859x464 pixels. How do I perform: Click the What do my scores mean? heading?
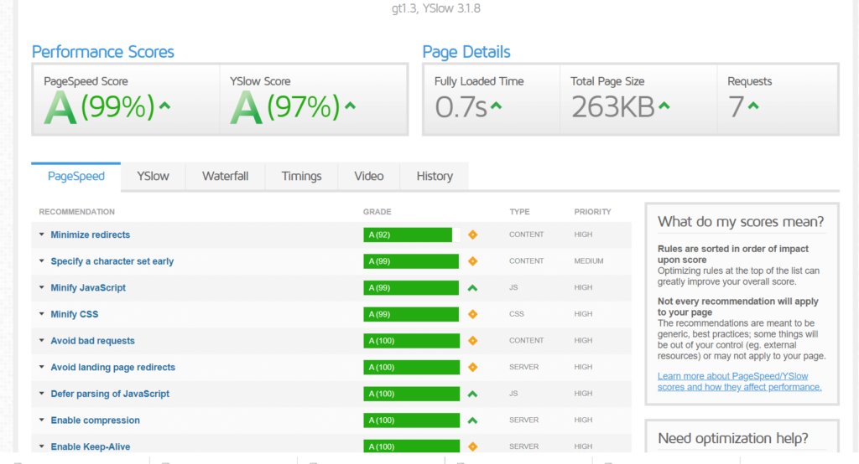[x=741, y=222]
